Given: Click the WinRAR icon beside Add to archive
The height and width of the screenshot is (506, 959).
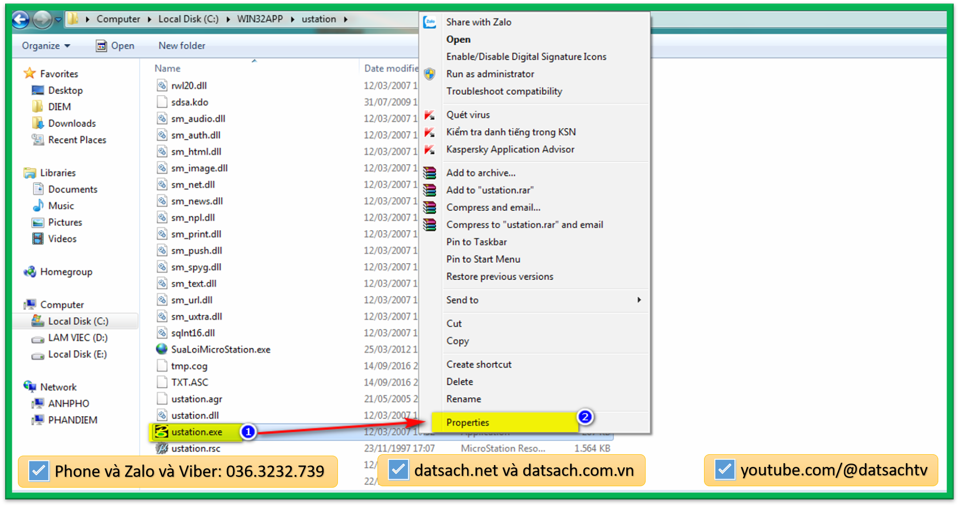Looking at the screenshot, I should [x=429, y=173].
